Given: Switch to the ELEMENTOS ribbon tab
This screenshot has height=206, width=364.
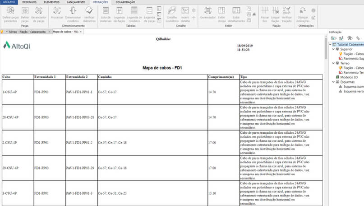Looking at the screenshot, I should (x=51, y=2).
